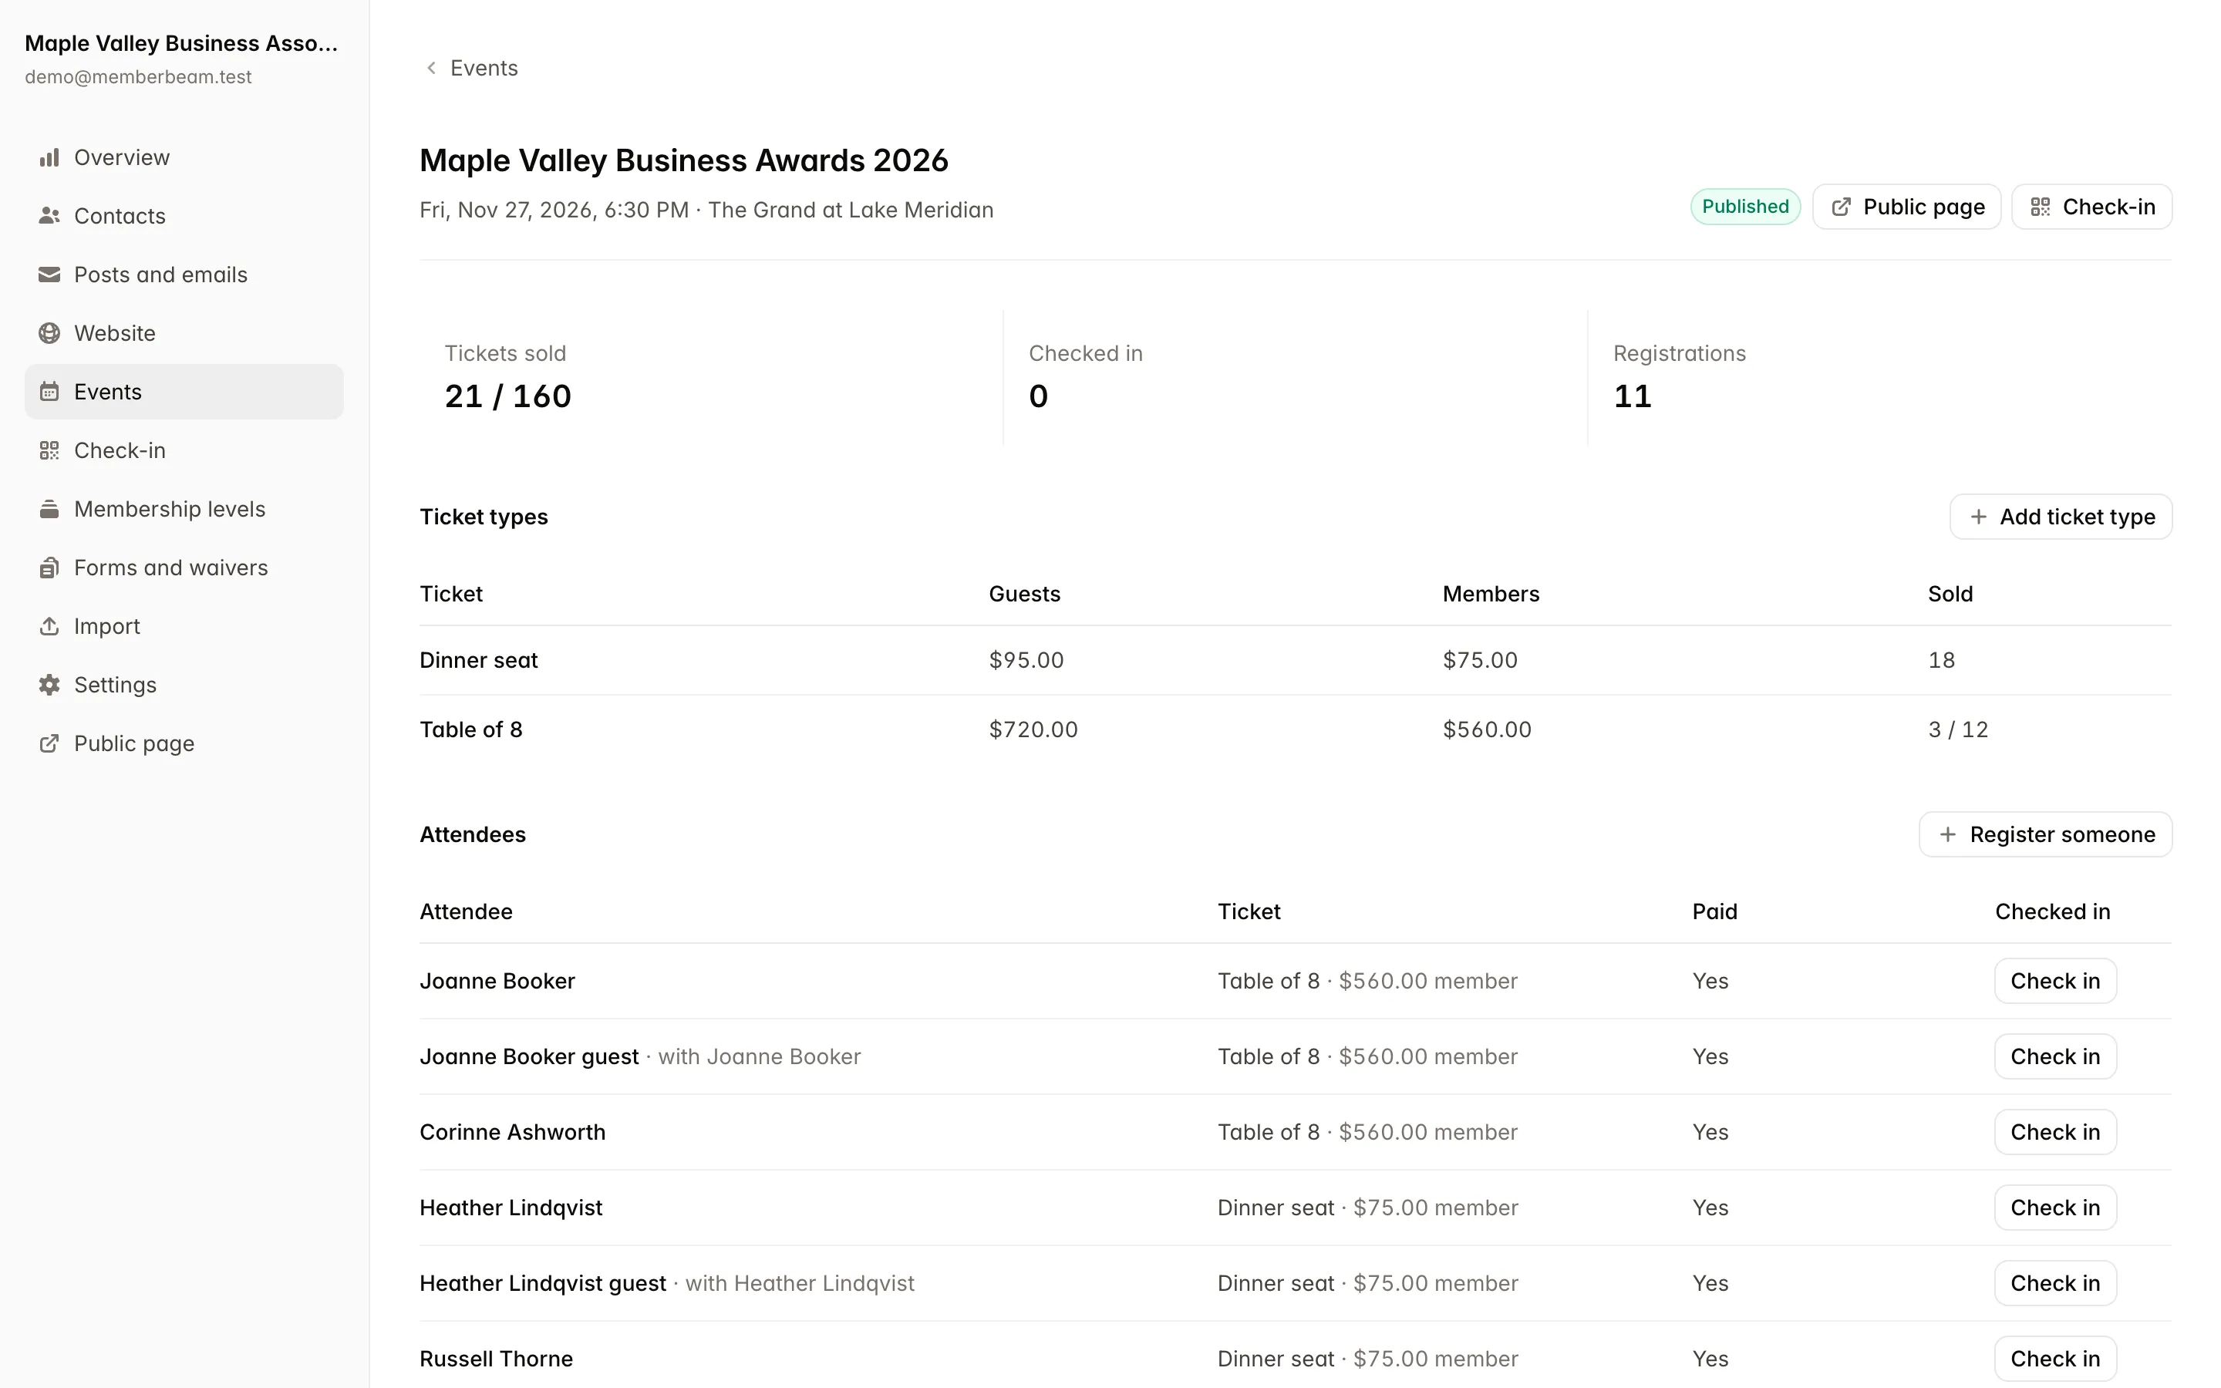This screenshot has height=1388, width=2221.
Task: Click the Forms and waivers clipboard icon
Action: coord(49,568)
